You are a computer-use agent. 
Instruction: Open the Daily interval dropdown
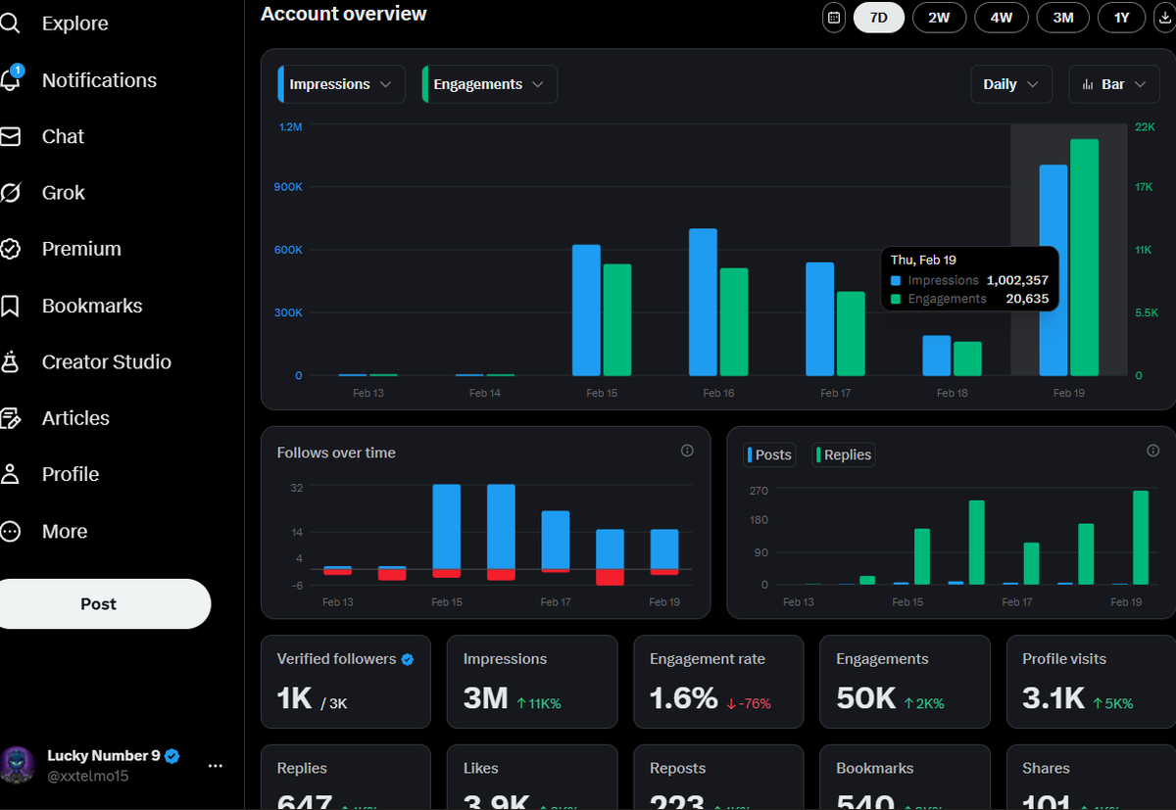tap(1011, 84)
